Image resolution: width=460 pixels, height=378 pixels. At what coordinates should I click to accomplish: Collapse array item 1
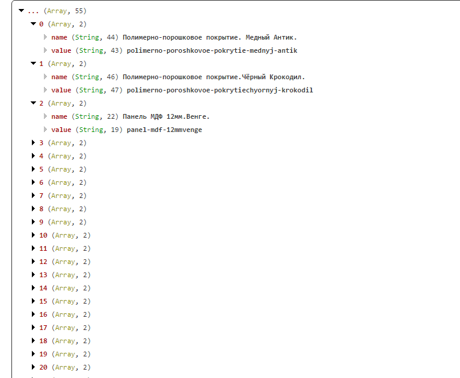point(34,63)
